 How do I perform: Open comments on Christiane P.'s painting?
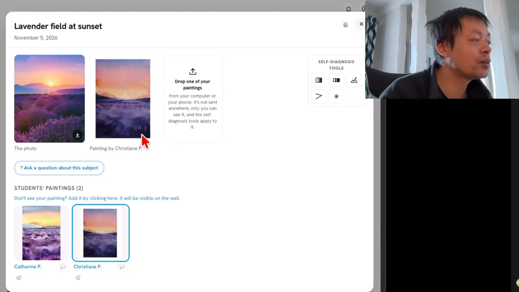coord(122,266)
